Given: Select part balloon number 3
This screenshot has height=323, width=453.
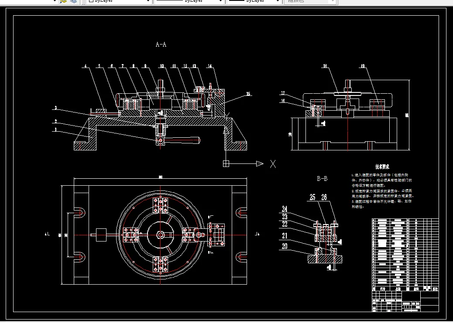Looking at the screenshot, I should (56, 108).
